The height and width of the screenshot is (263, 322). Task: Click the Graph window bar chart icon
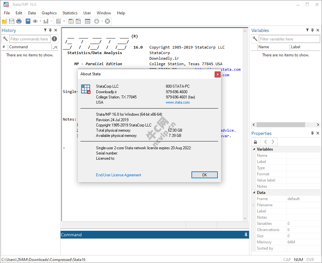pos(46,21)
